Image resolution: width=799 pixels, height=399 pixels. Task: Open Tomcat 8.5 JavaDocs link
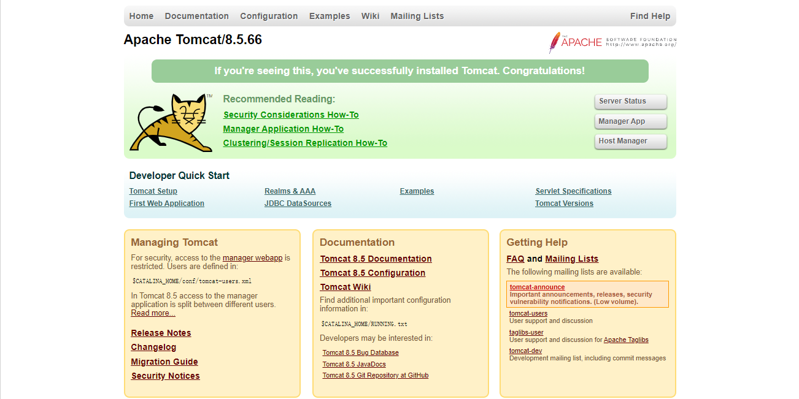(354, 364)
